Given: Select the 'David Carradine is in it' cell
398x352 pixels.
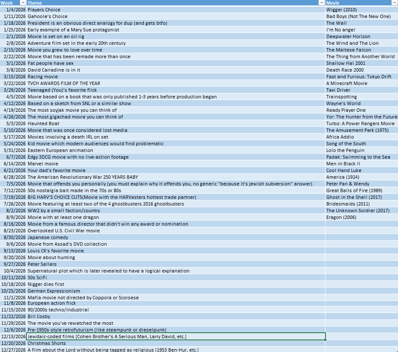Looking at the screenshot, I should click(176, 70).
